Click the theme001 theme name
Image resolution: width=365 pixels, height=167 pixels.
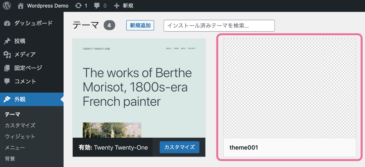[x=244, y=147]
